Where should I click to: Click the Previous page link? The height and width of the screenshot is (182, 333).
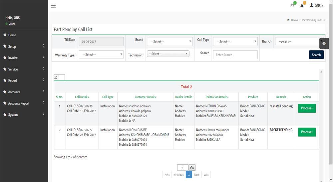coord(179,175)
